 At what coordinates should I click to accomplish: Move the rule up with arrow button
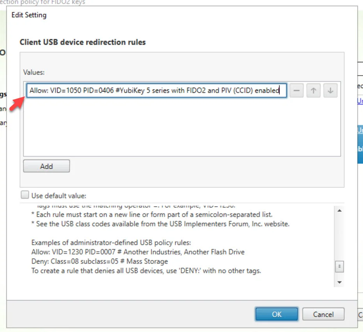313,91
